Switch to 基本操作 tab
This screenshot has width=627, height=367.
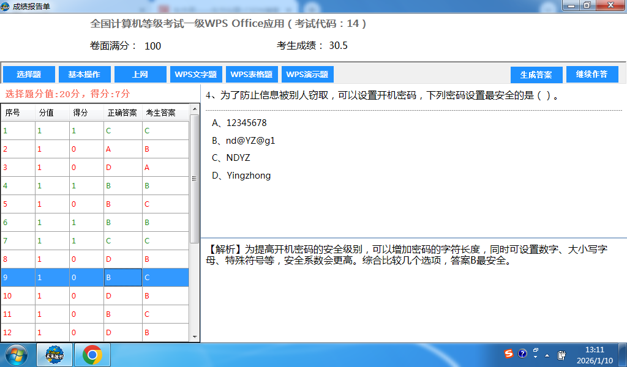[x=84, y=74]
